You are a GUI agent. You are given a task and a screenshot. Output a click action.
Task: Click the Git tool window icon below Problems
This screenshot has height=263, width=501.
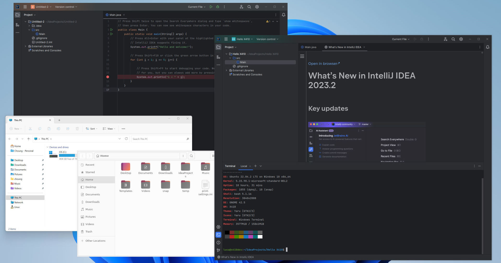(x=218, y=250)
